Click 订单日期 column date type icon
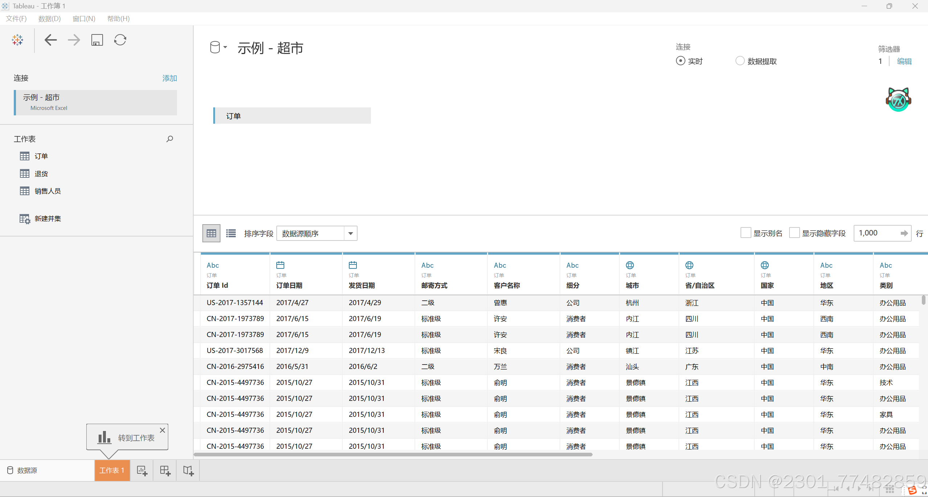928x497 pixels. coord(280,265)
